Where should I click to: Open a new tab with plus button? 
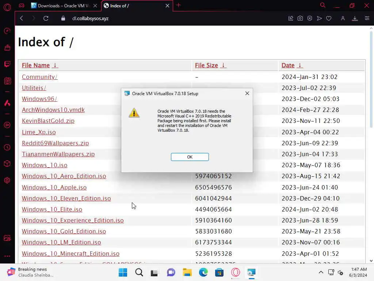(x=178, y=5)
